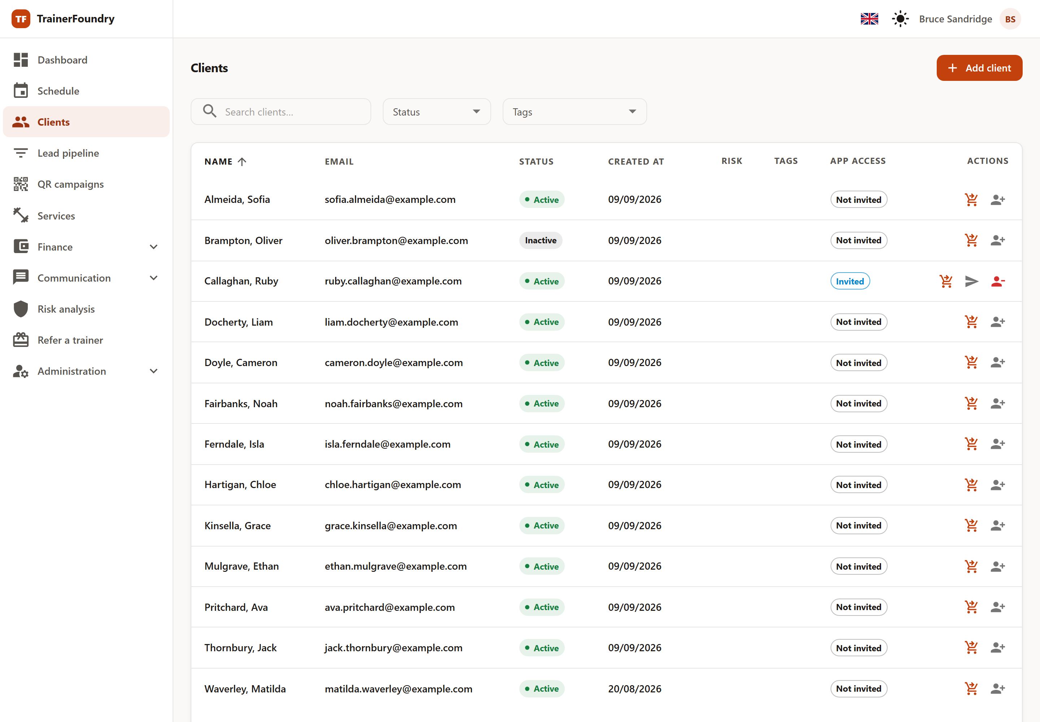1040x722 pixels.
Task: Open the cart icon for Brampton, Oliver
Action: (x=971, y=240)
